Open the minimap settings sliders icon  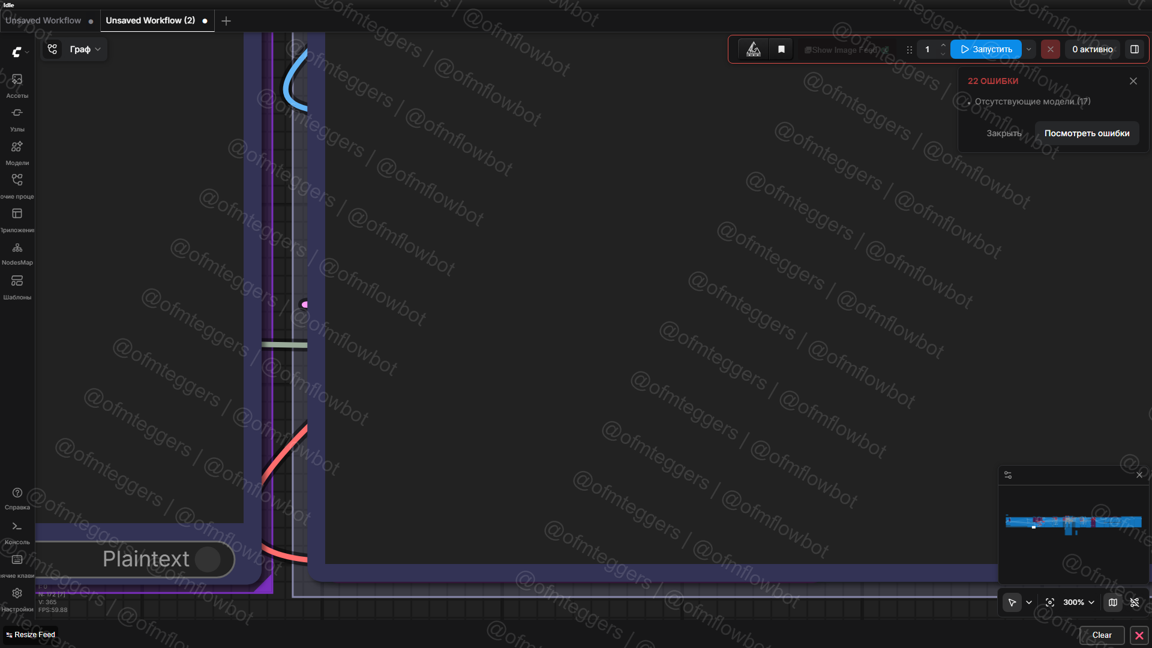[x=1008, y=475]
